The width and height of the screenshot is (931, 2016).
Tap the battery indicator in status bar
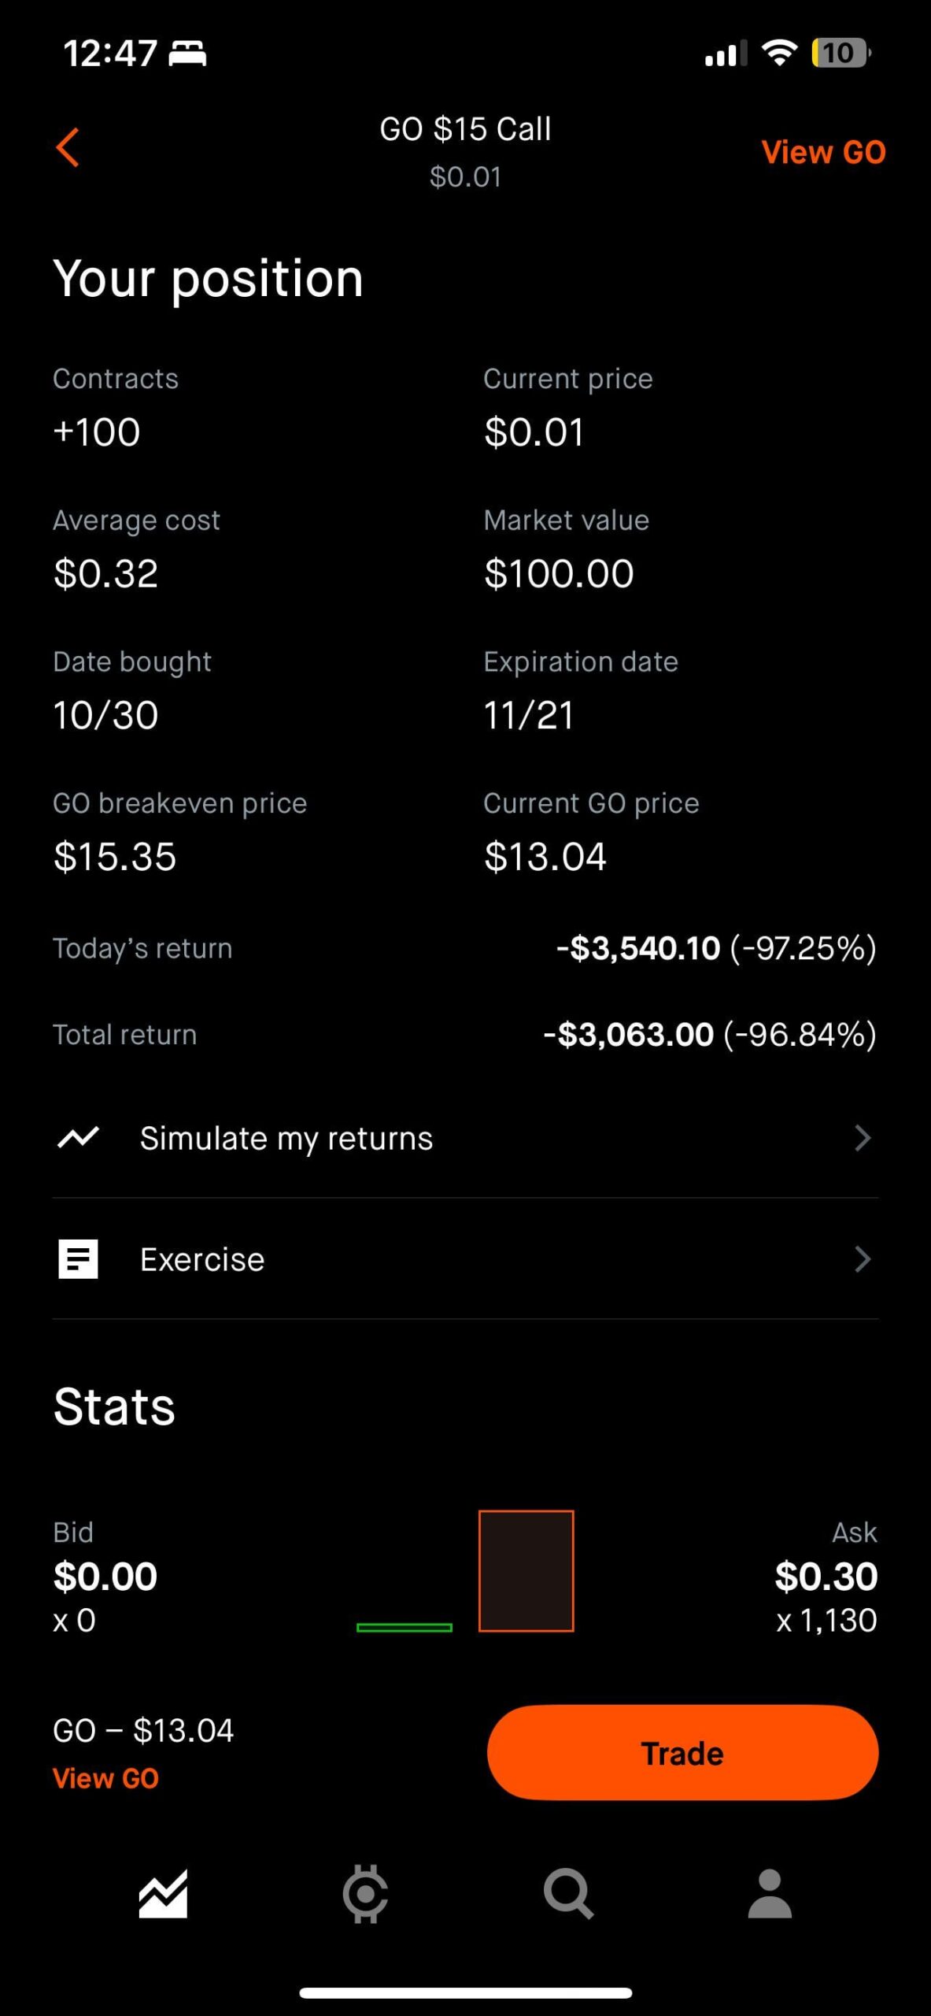pyautogui.click(x=840, y=54)
